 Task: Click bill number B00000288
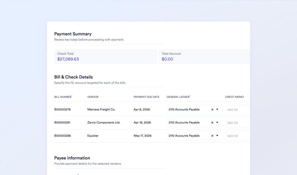point(62,136)
